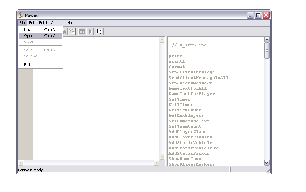Select SendDeathMessage in the function list

190,83
